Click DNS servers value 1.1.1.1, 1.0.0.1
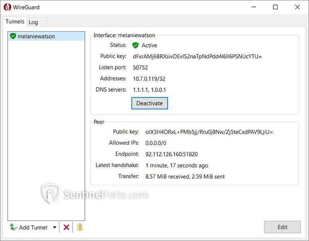The height and width of the screenshot is (241, 309). click(149, 90)
